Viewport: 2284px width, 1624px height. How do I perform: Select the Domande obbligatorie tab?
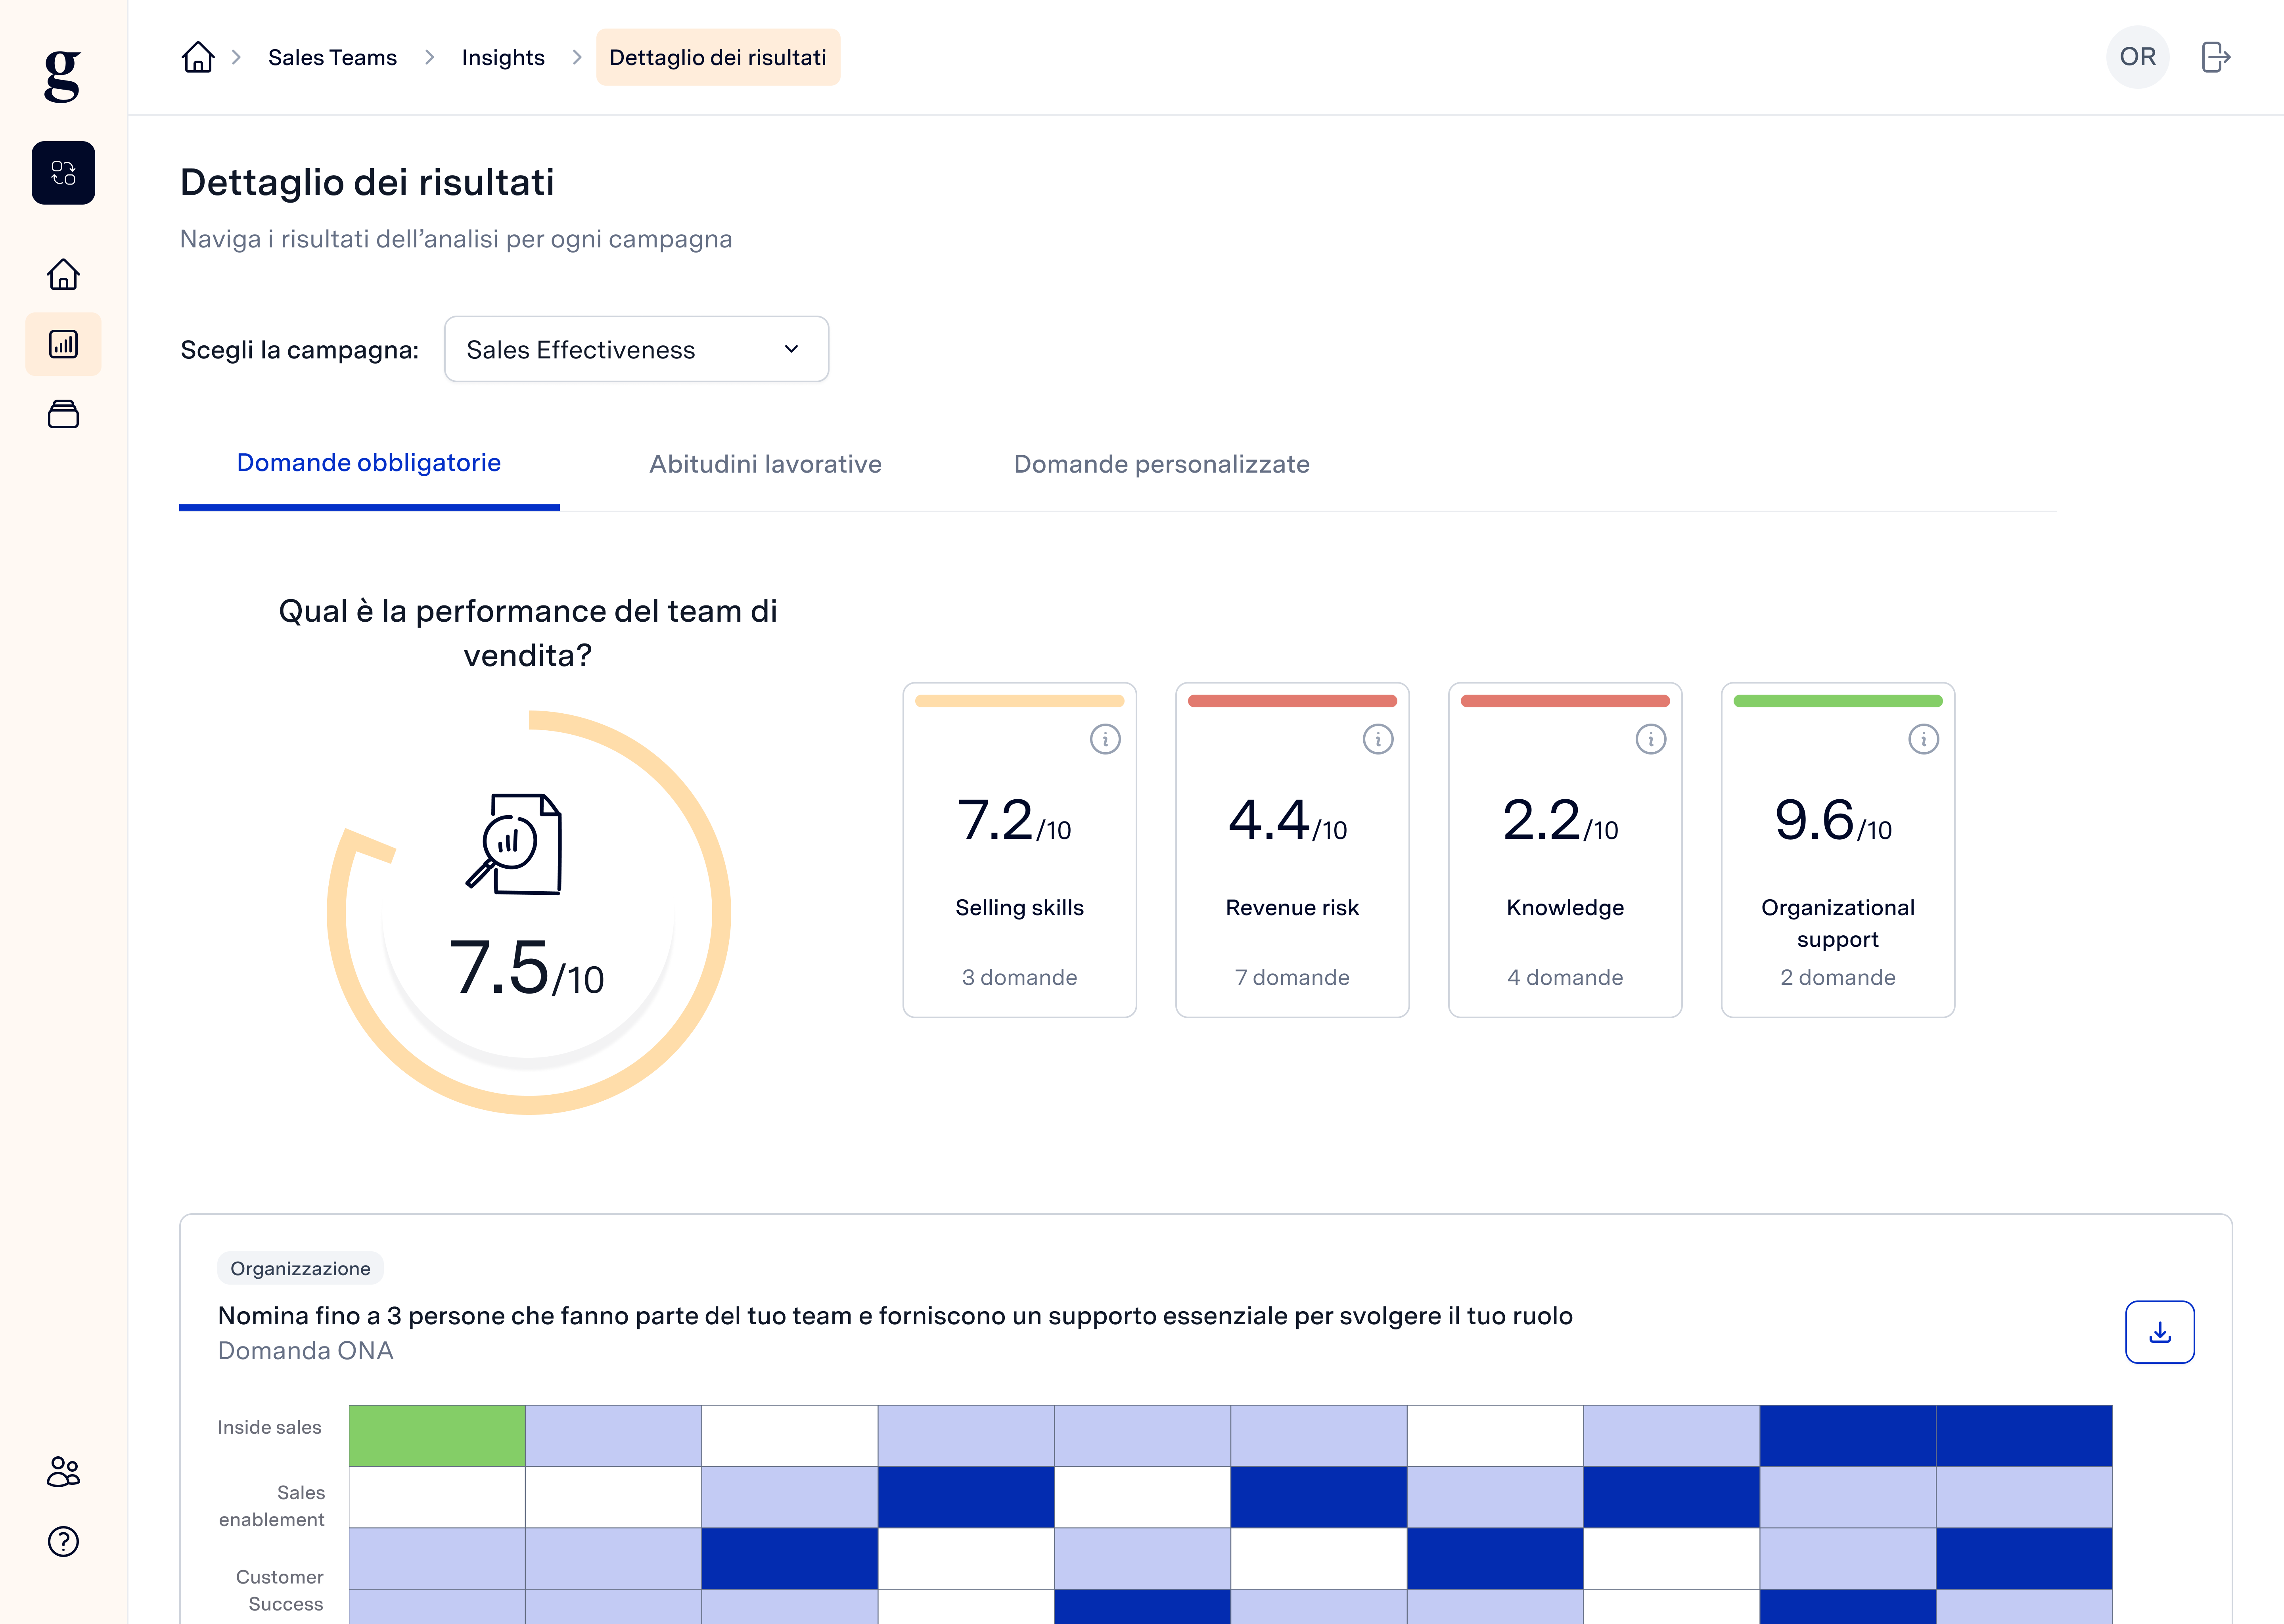[x=369, y=463]
